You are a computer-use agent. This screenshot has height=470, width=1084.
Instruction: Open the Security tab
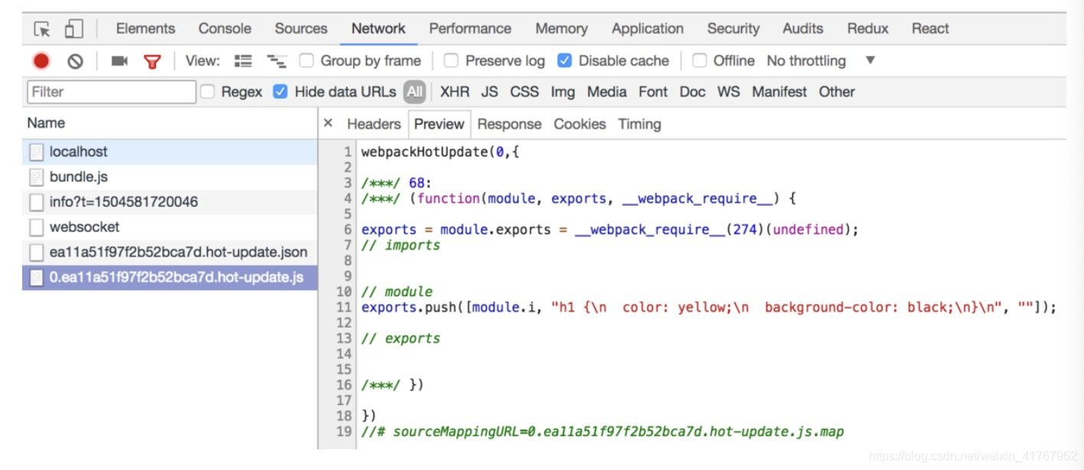pyautogui.click(x=733, y=29)
